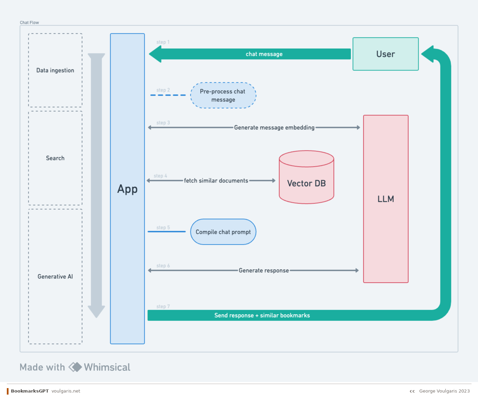The width and height of the screenshot is (478, 399).
Task: Select the green chat message arrow
Action: tap(252, 54)
